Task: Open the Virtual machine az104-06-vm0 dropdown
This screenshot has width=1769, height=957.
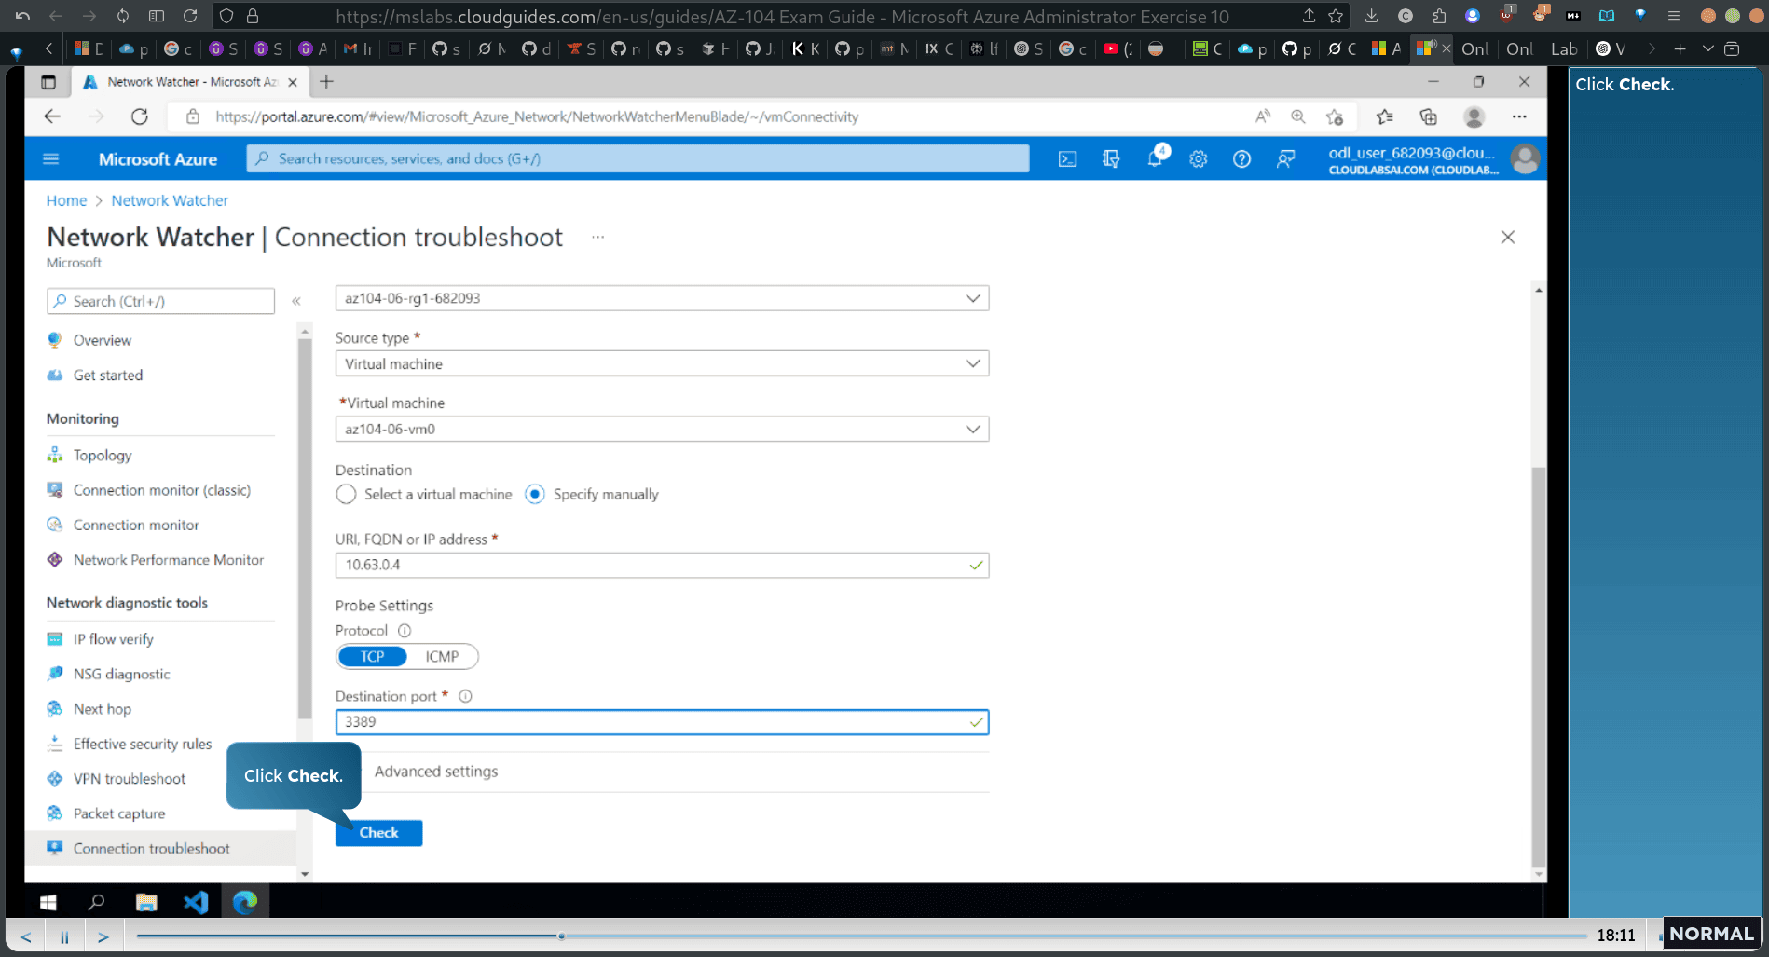Action: pyautogui.click(x=662, y=429)
